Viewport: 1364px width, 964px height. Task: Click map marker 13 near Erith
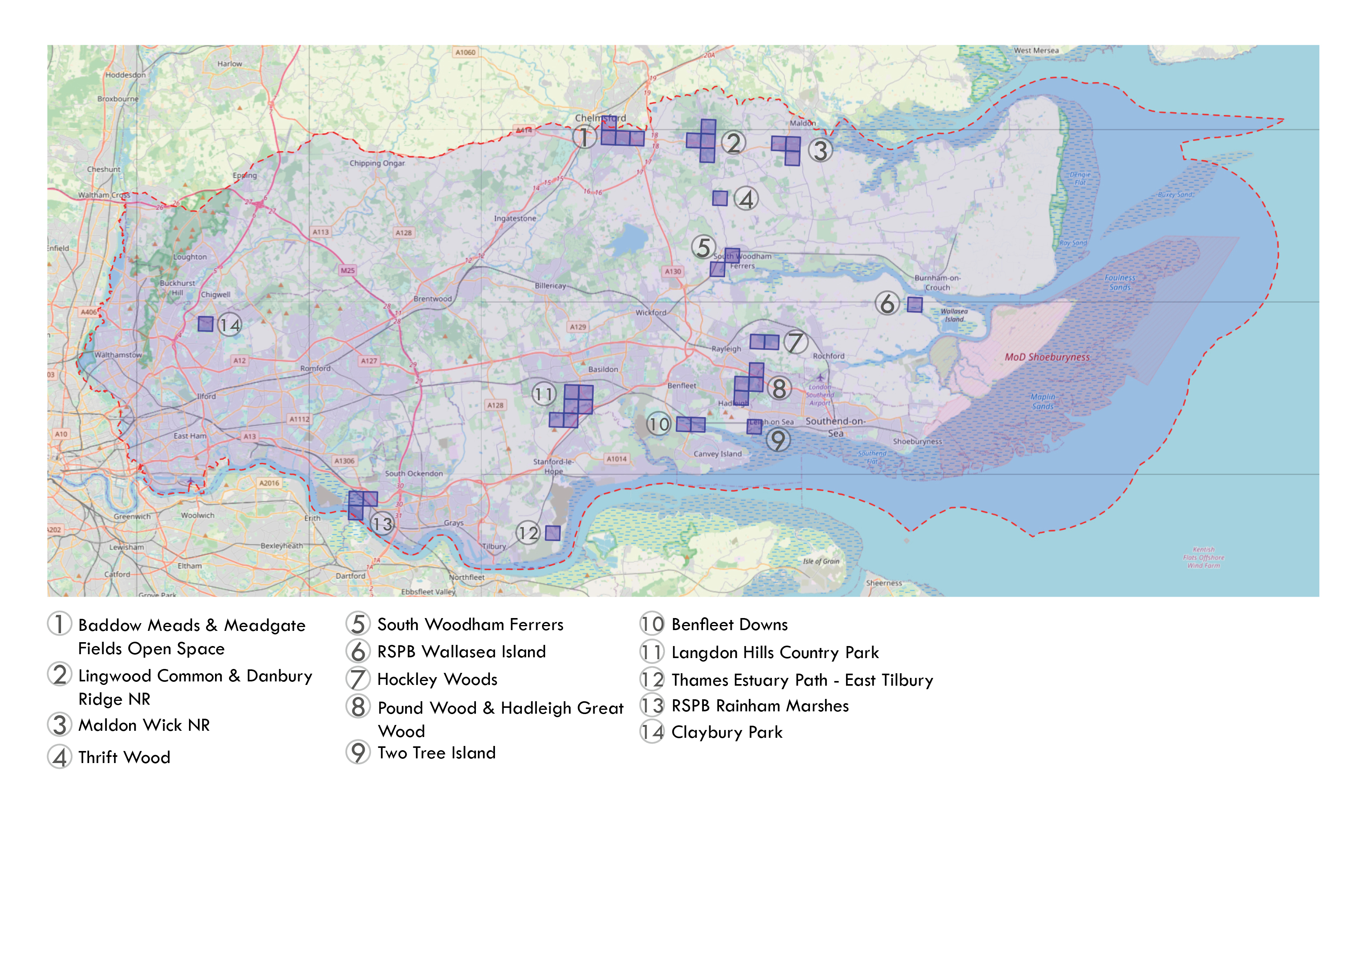click(x=382, y=524)
